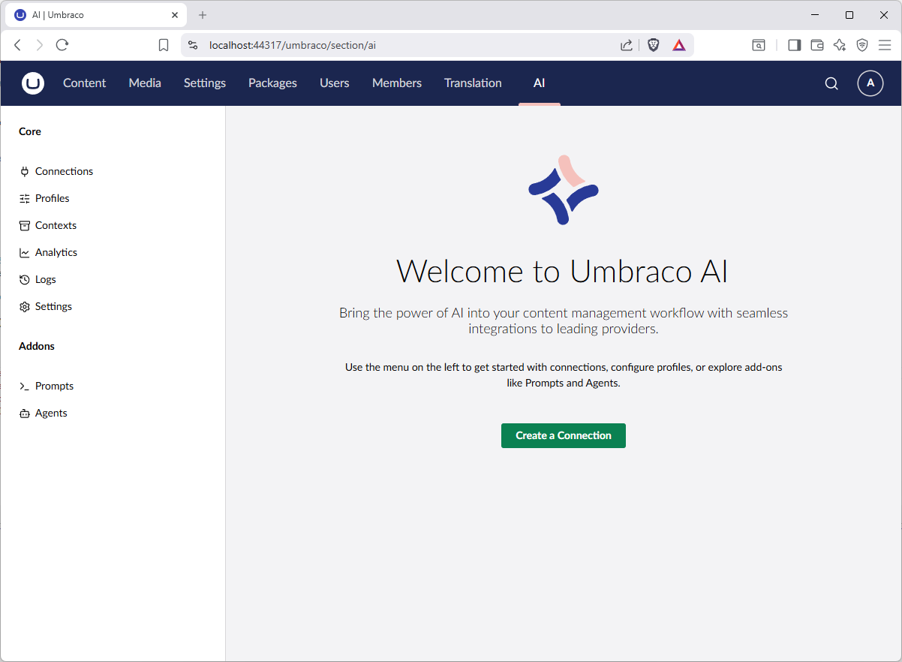Open the Contexts section
Screen dimensions: 902x662
click(x=56, y=225)
